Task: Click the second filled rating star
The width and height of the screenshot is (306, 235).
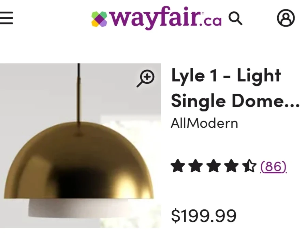Action: tap(196, 166)
